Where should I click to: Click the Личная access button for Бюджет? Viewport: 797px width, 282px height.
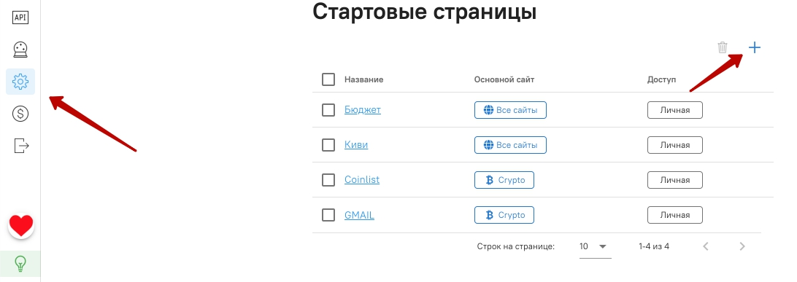[675, 110]
